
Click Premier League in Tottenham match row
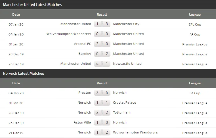coord(195,113)
